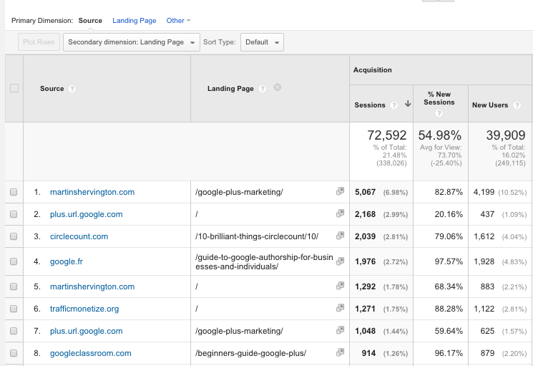Show help for Sessions metric
The width and height of the screenshot is (533, 366).
(393, 105)
